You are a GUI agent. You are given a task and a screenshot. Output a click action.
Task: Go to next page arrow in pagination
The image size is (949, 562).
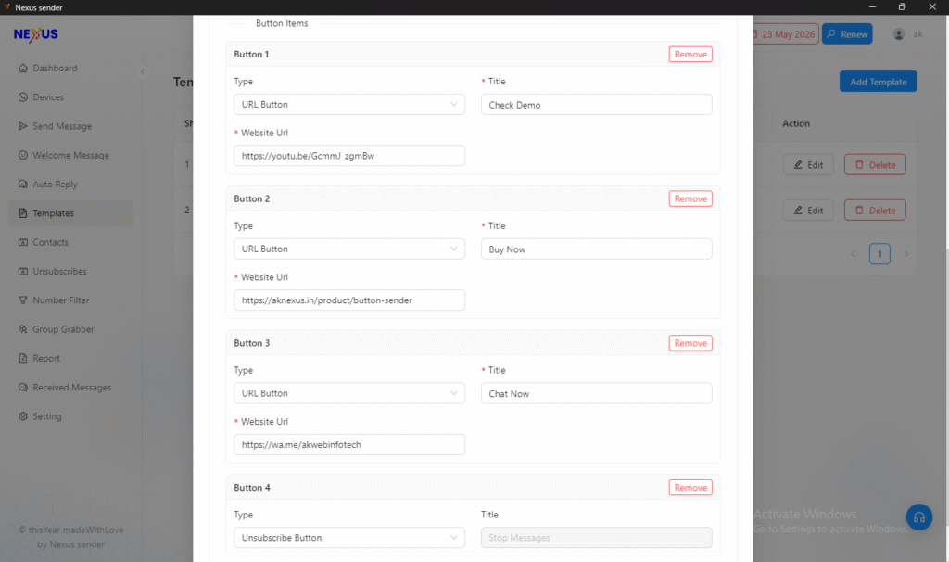(906, 254)
